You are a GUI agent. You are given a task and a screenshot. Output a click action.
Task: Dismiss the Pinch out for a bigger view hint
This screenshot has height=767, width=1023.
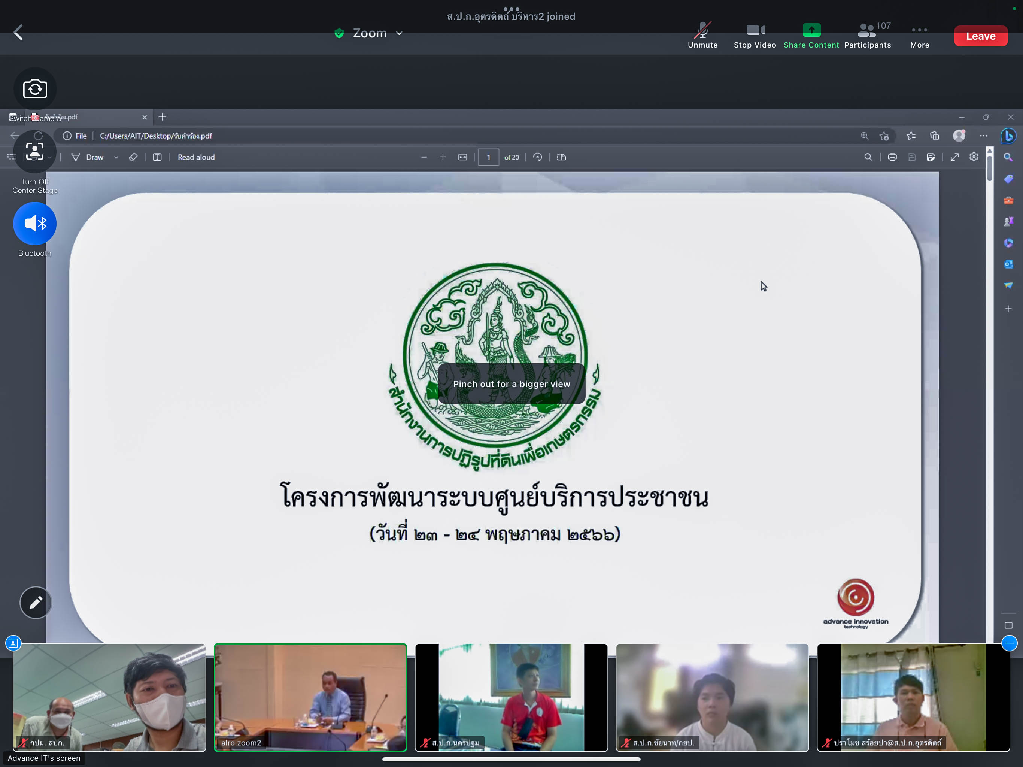511,384
